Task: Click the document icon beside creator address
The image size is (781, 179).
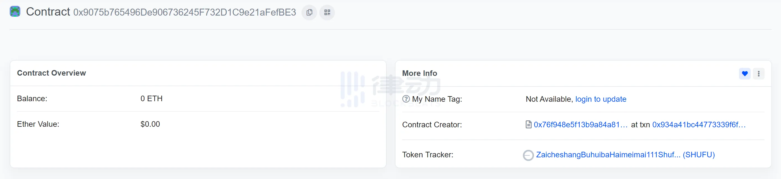Action: click(528, 125)
